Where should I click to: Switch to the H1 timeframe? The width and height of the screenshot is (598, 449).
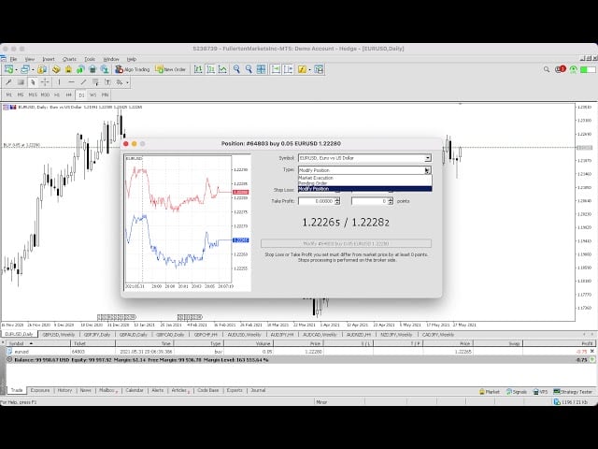57,94
